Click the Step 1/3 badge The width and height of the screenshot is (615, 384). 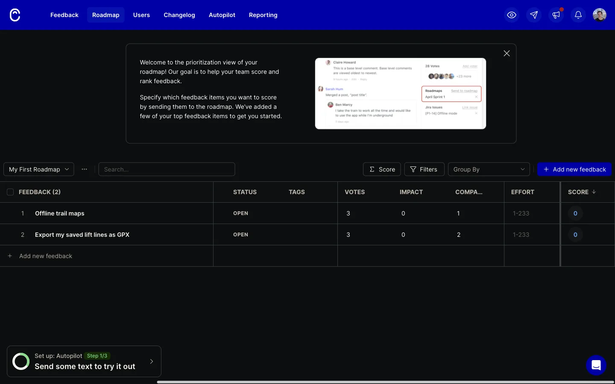(x=97, y=356)
